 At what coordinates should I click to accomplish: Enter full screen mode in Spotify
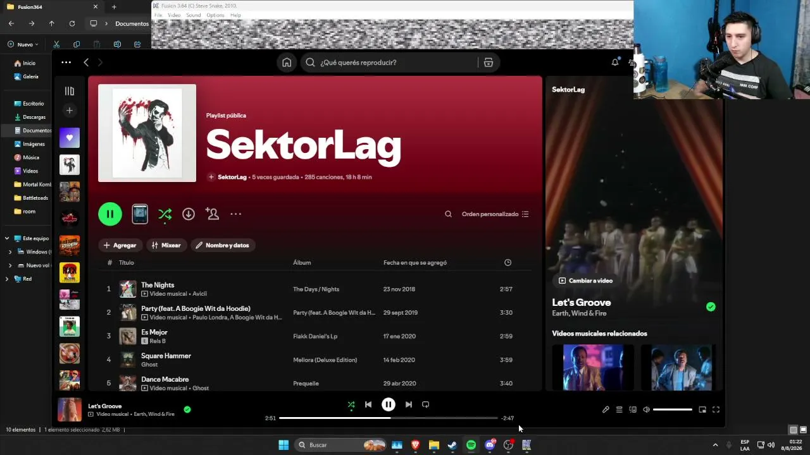[x=716, y=409]
